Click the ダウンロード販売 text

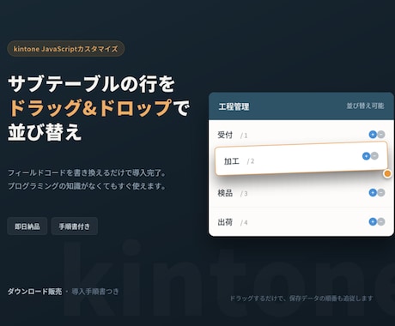point(34,292)
